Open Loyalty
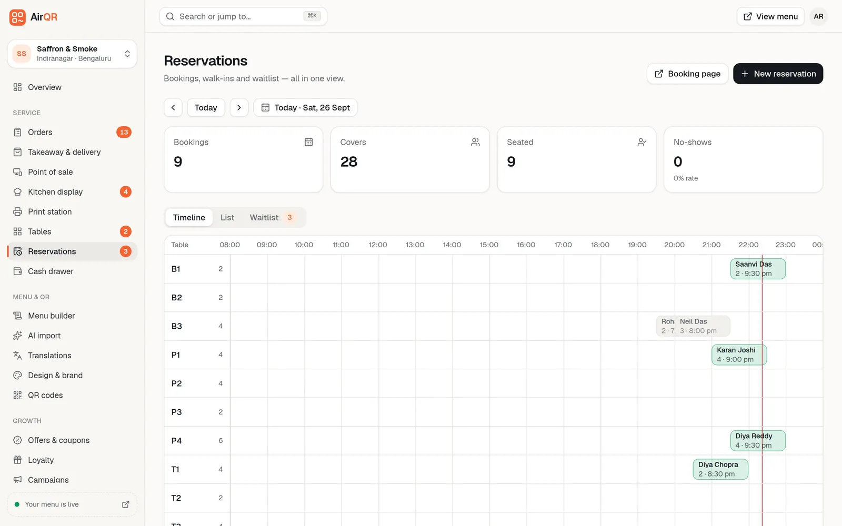The image size is (842, 526). click(72, 460)
